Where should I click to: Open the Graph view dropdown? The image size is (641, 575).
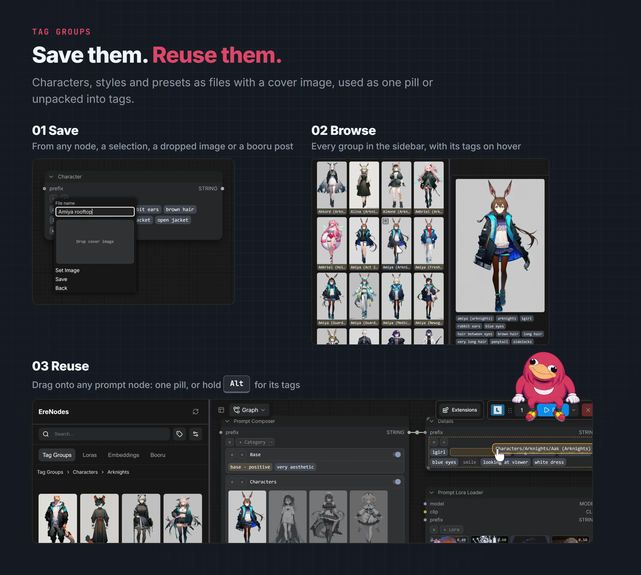click(249, 410)
